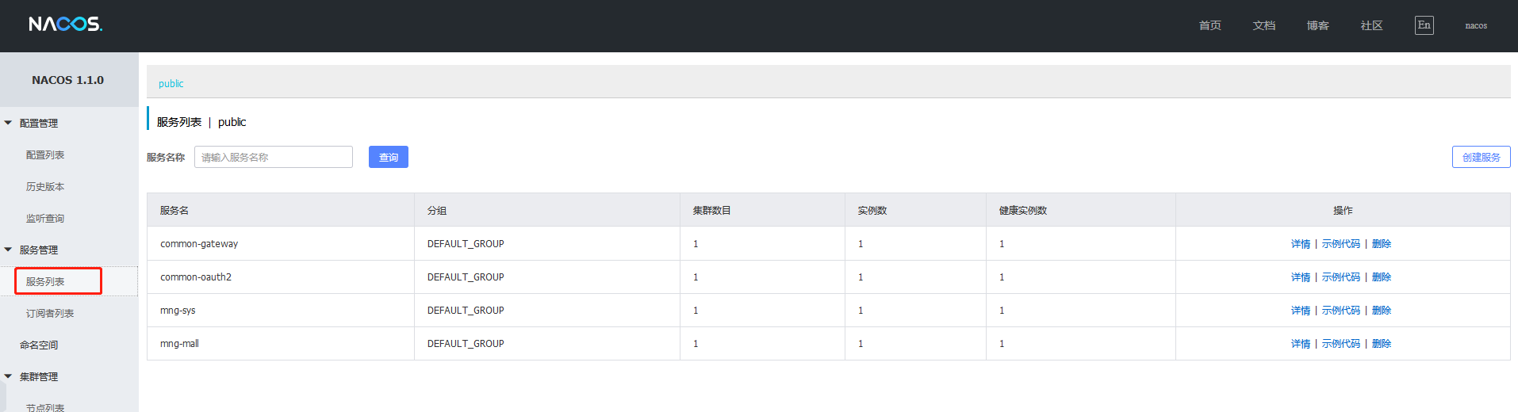View 详情 for common-gateway service

(1301, 244)
